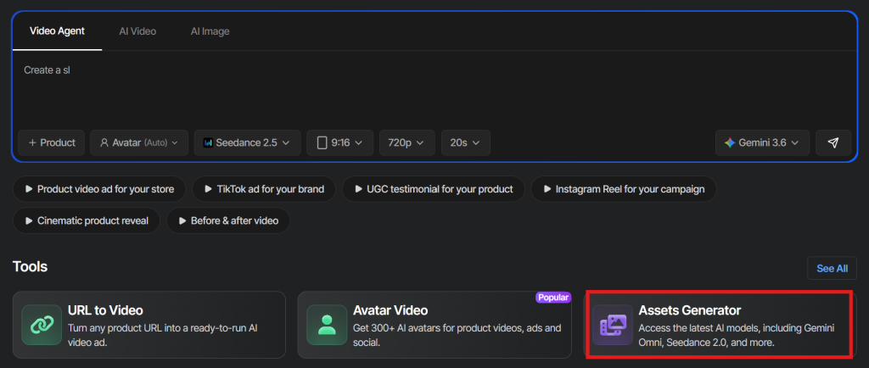Click the Popular badge on Avatar Video
The image size is (869, 368).
coord(553,298)
